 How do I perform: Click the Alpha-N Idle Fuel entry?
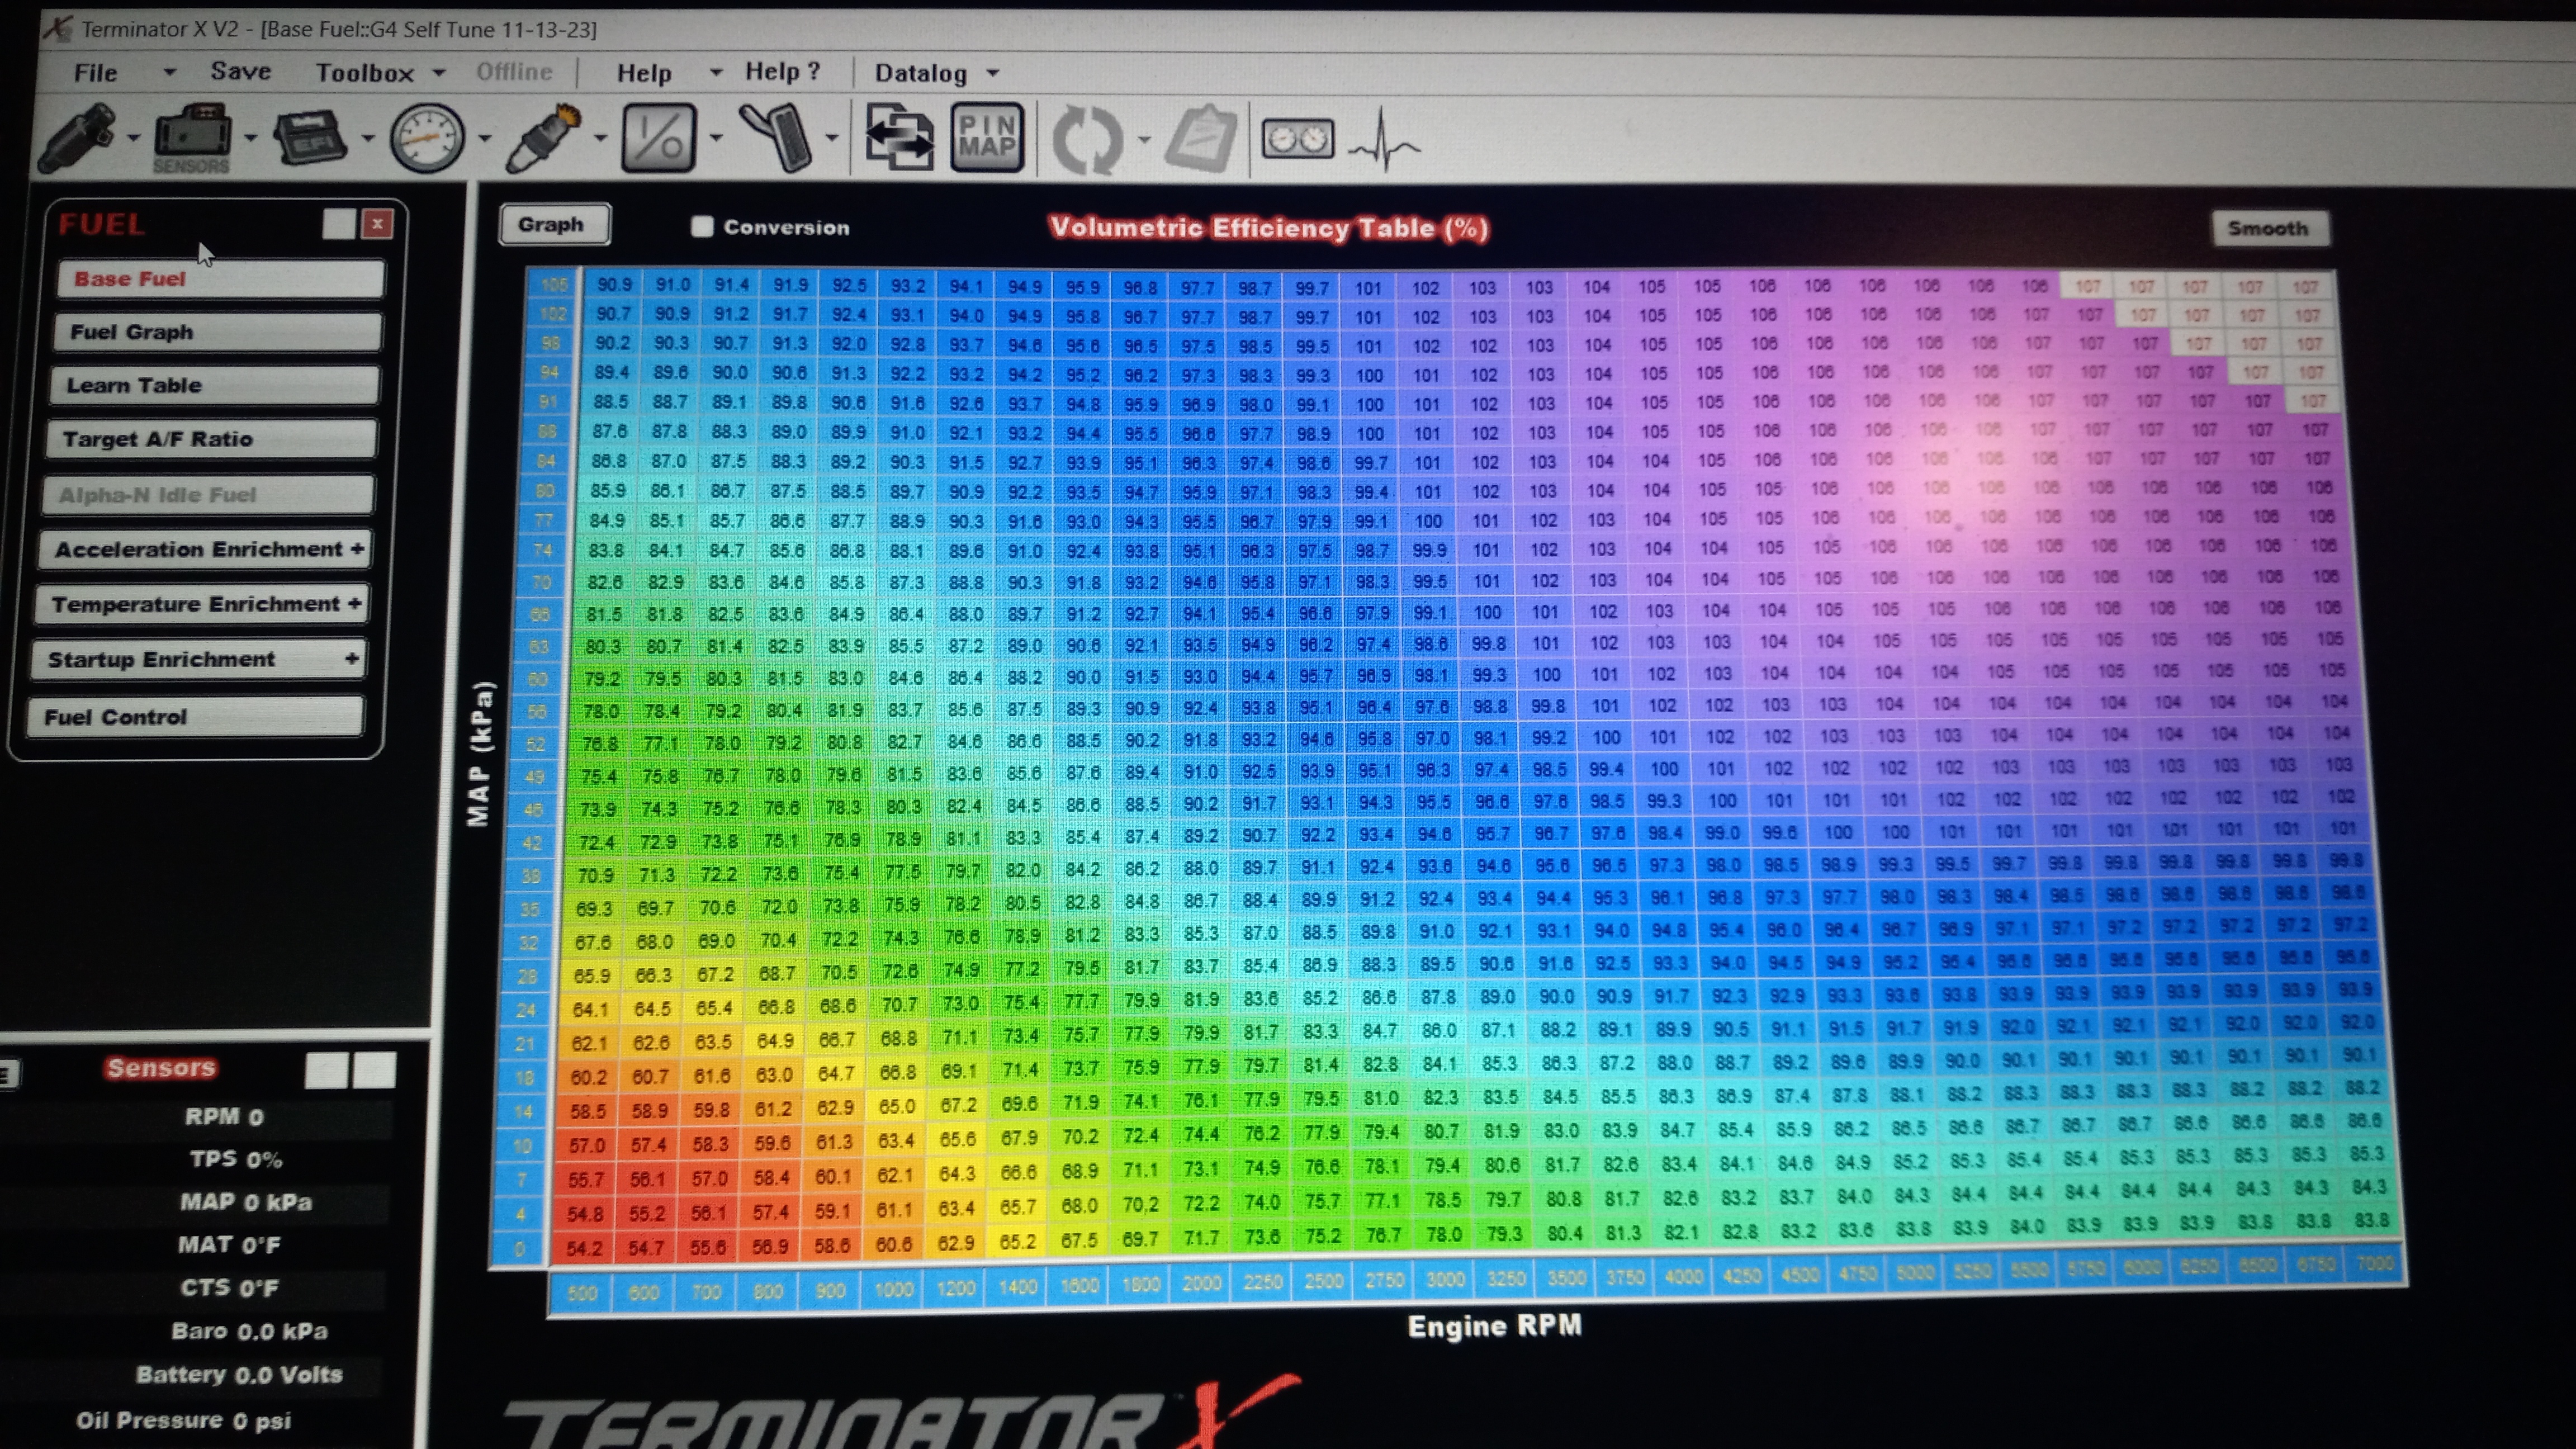pyautogui.click(x=208, y=495)
